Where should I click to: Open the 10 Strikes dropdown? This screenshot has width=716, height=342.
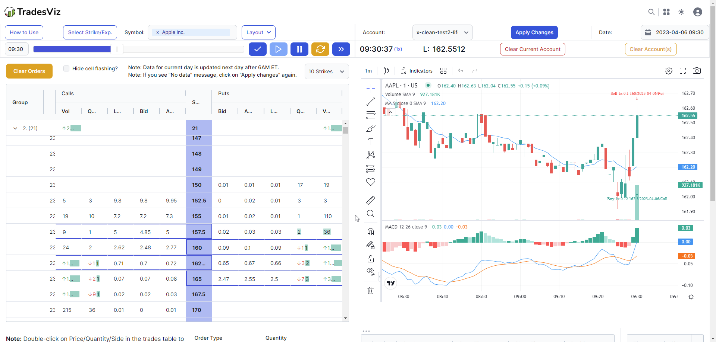[327, 71]
